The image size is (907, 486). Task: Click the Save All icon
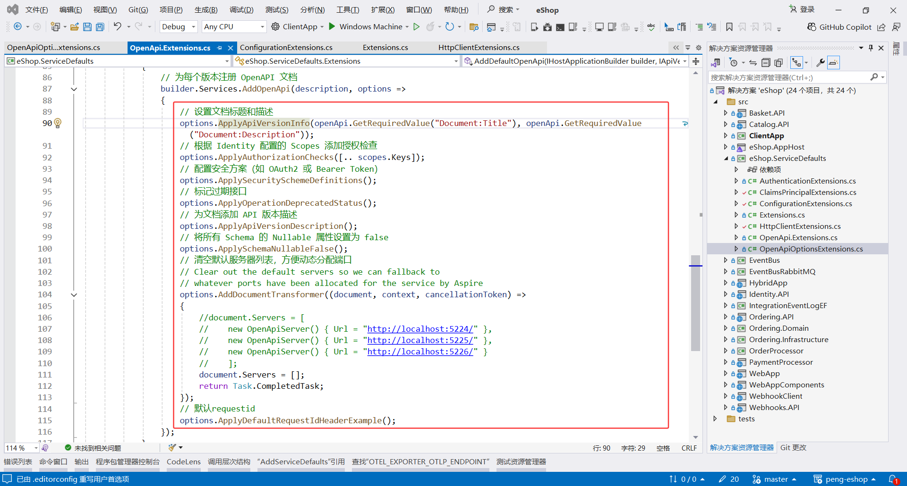pyautogui.click(x=100, y=27)
